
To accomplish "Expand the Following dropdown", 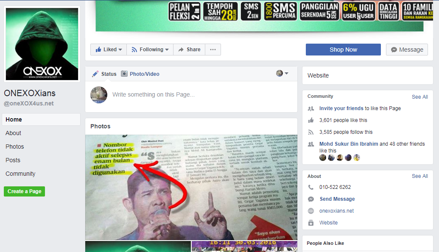I will [150, 50].
